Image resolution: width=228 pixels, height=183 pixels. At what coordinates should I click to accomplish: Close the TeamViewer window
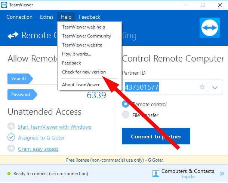(220, 5)
